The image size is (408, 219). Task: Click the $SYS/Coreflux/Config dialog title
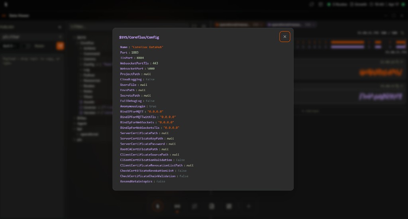tap(139, 37)
